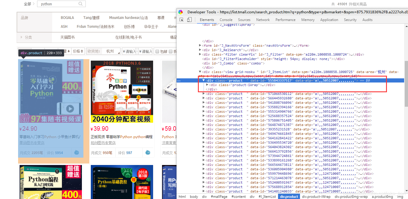Choose the 天猫图书 category link

click(x=68, y=37)
